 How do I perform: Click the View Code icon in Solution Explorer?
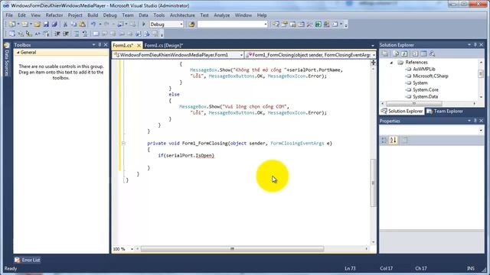(415, 53)
